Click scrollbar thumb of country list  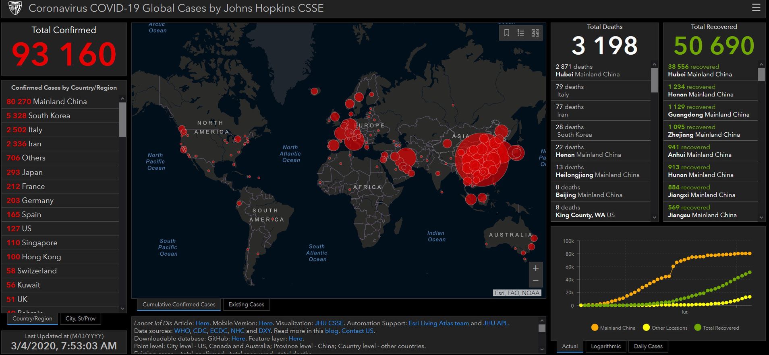click(122, 119)
